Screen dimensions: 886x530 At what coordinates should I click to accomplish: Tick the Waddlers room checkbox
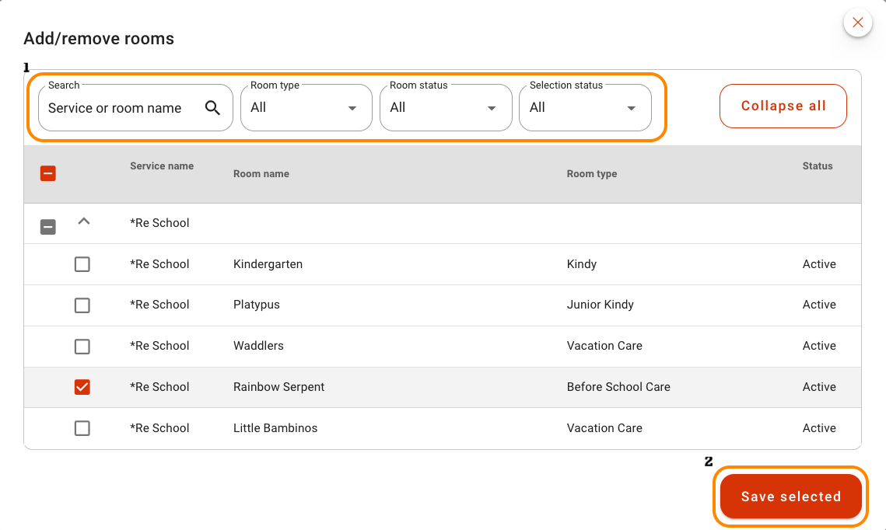coord(82,347)
